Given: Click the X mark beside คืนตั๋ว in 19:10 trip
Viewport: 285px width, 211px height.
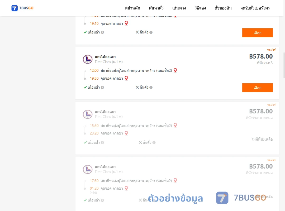Looking at the screenshot, I should 137,32.
